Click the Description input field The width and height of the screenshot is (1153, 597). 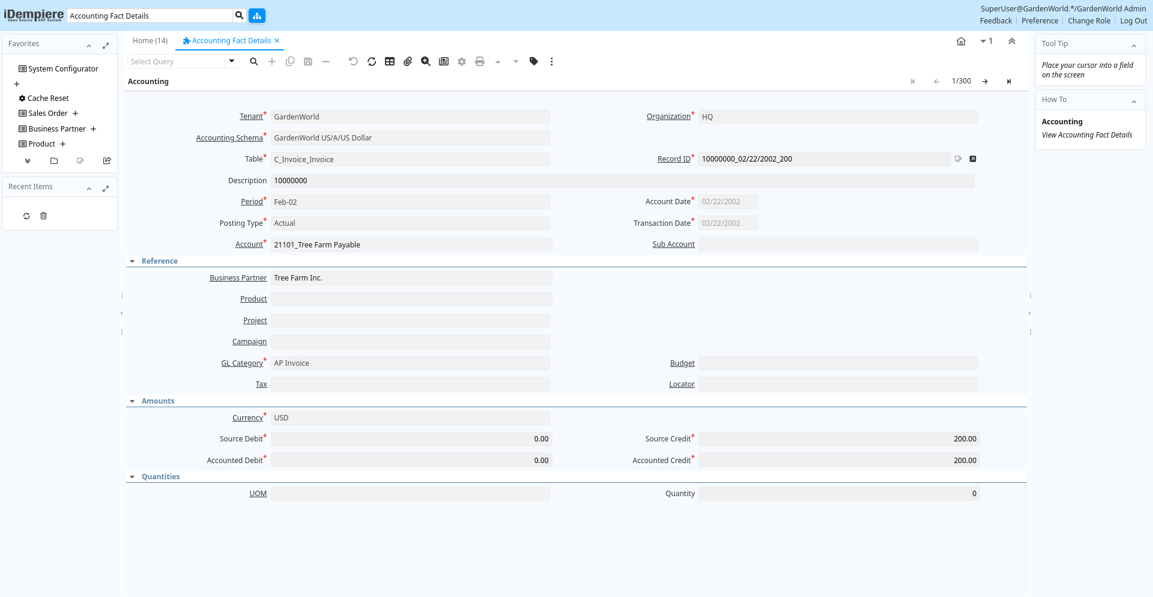tap(622, 181)
